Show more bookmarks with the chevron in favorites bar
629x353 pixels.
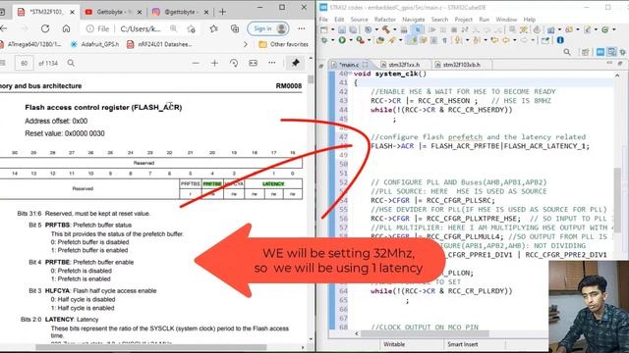(x=246, y=44)
